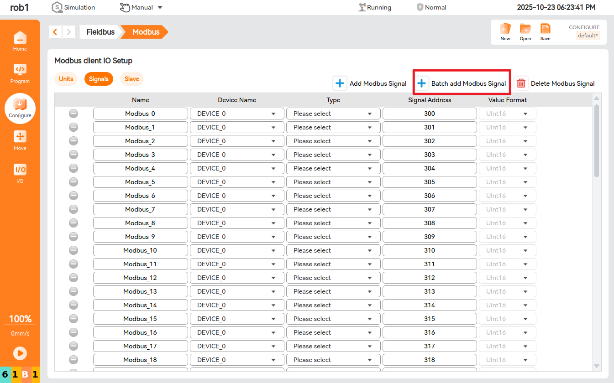Open the I/O sidebar icon
The height and width of the screenshot is (383, 614).
20,173
